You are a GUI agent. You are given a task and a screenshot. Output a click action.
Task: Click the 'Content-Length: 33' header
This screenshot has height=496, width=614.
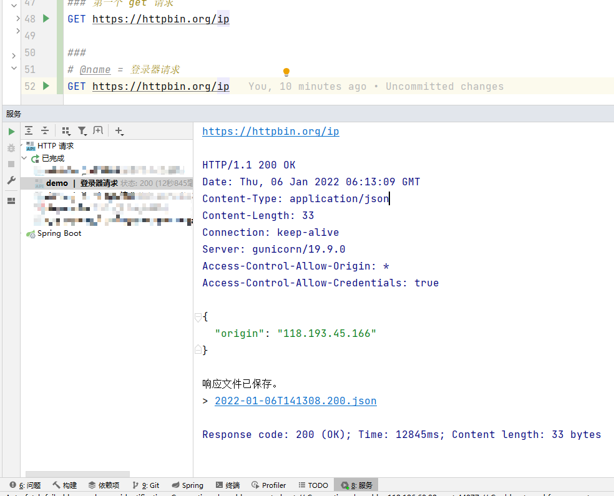pyautogui.click(x=258, y=215)
